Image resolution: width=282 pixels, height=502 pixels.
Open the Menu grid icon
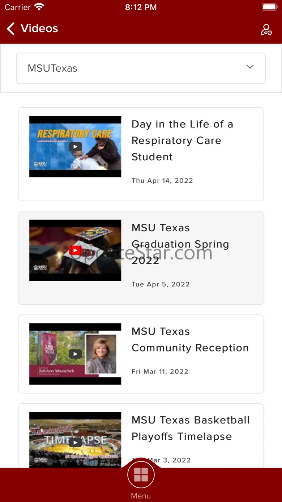[141, 474]
